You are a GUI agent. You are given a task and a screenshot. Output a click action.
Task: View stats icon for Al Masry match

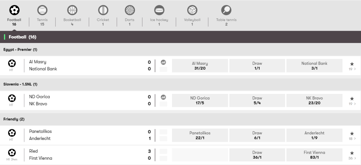click(163, 62)
